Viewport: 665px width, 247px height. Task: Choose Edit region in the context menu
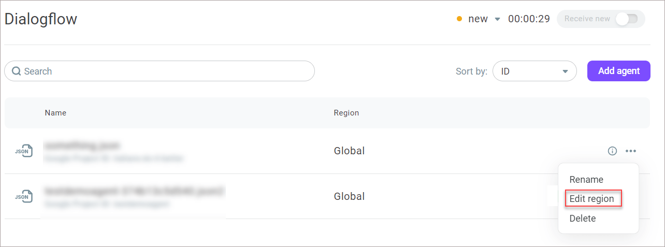tap(591, 199)
